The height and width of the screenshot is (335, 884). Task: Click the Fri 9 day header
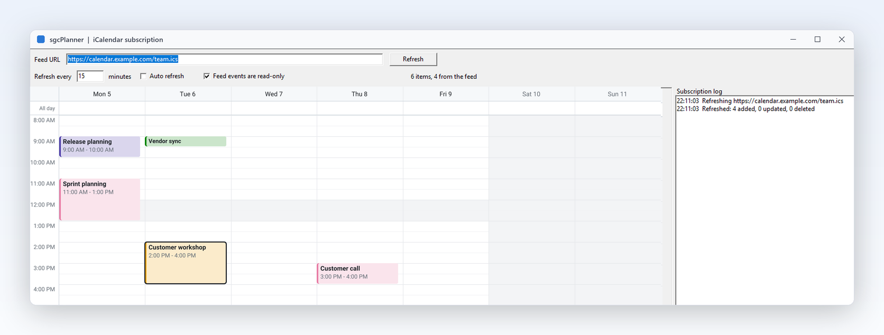pos(446,94)
